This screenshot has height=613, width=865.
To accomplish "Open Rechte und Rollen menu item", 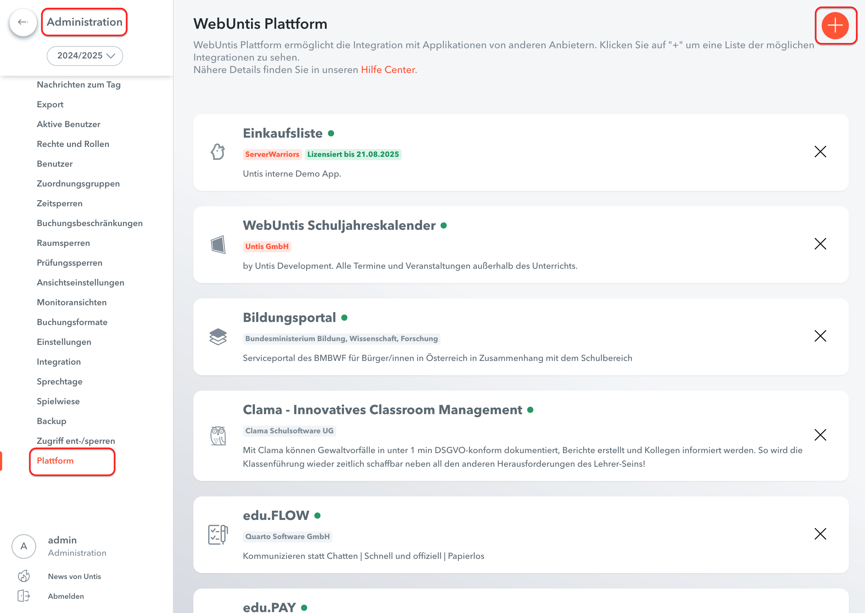I will tap(73, 144).
